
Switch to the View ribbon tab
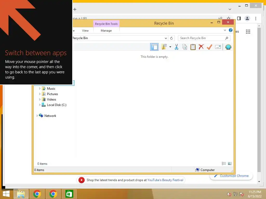click(85, 31)
